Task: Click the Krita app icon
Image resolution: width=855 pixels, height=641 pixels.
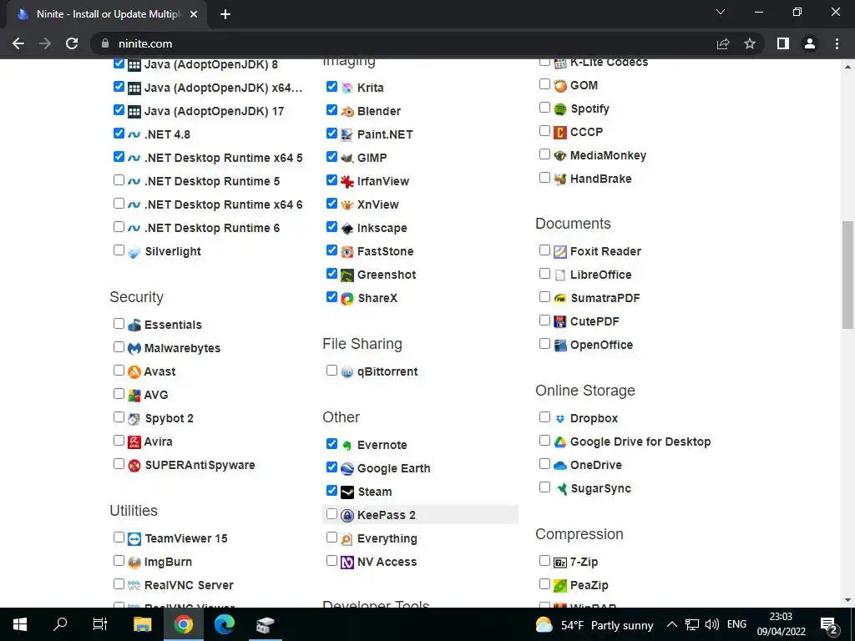Action: click(347, 88)
